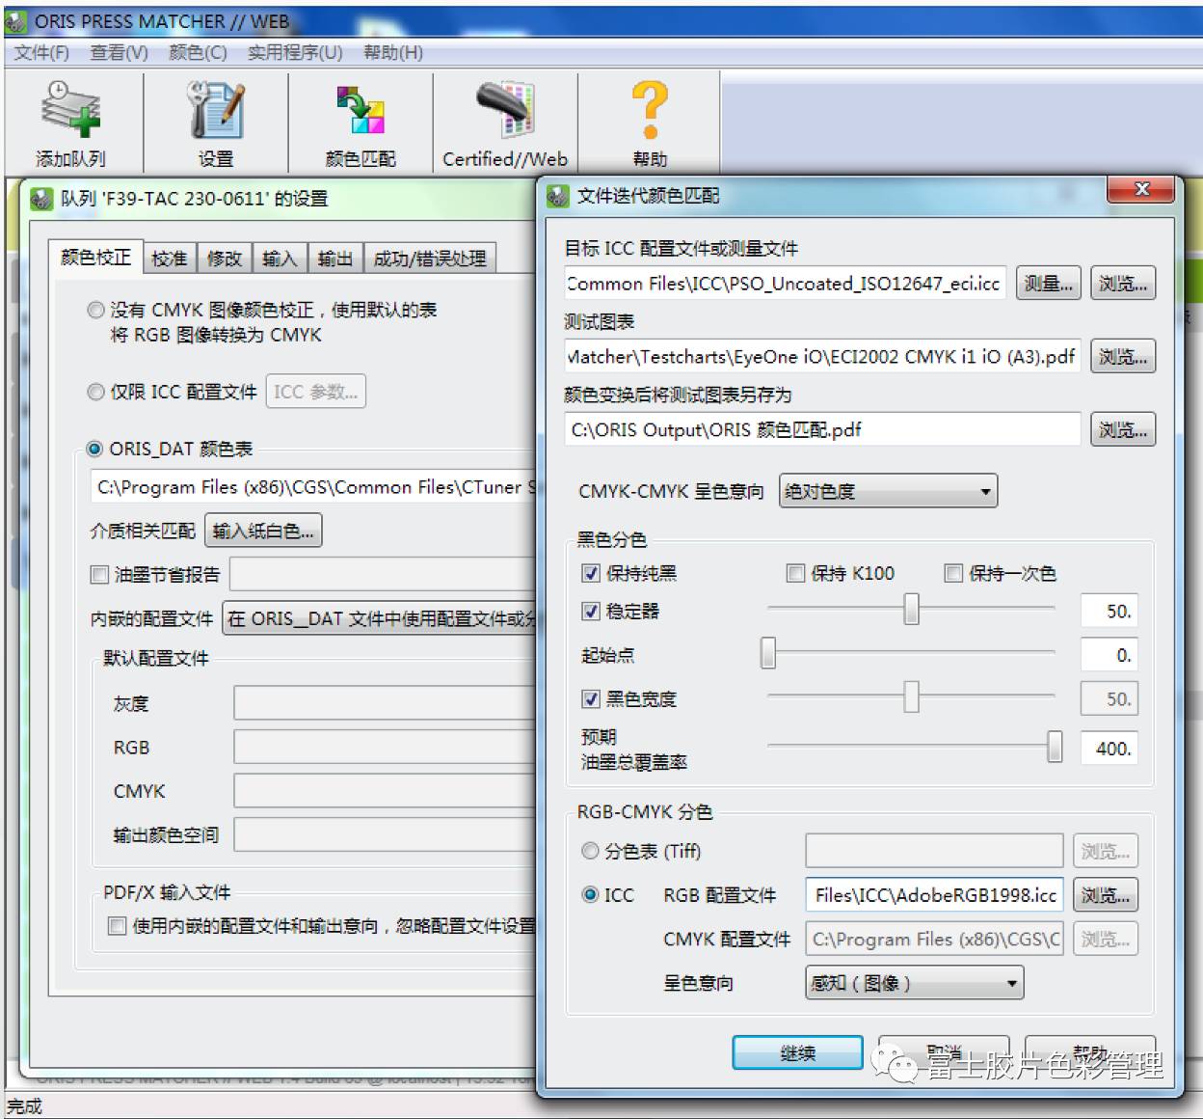Click the 稳定器 slider handle
This screenshot has width=1203, height=1119.
point(911,609)
